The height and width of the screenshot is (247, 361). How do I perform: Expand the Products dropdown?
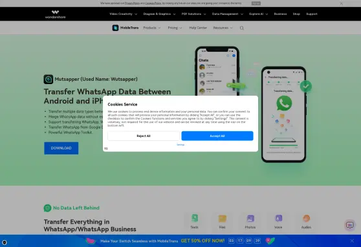point(152,28)
